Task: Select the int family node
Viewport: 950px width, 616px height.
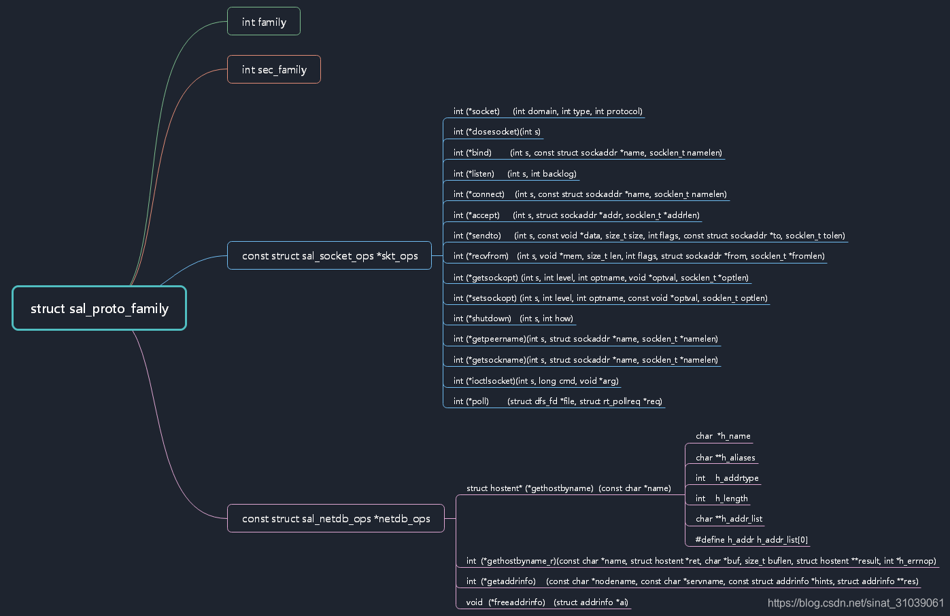Action: pyautogui.click(x=264, y=22)
